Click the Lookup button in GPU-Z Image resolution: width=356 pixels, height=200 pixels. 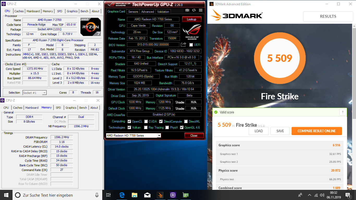point(191,19)
